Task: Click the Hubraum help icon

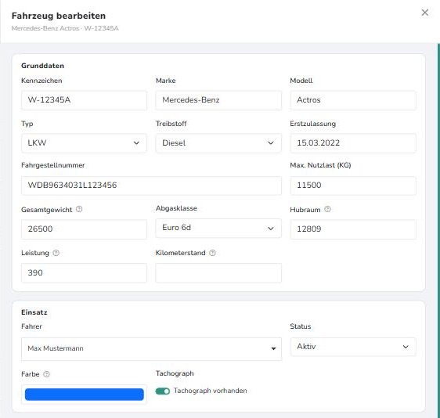Action: [327, 209]
